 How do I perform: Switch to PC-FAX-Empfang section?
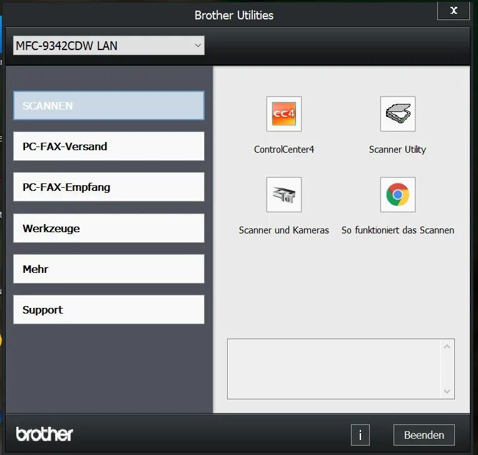108,187
